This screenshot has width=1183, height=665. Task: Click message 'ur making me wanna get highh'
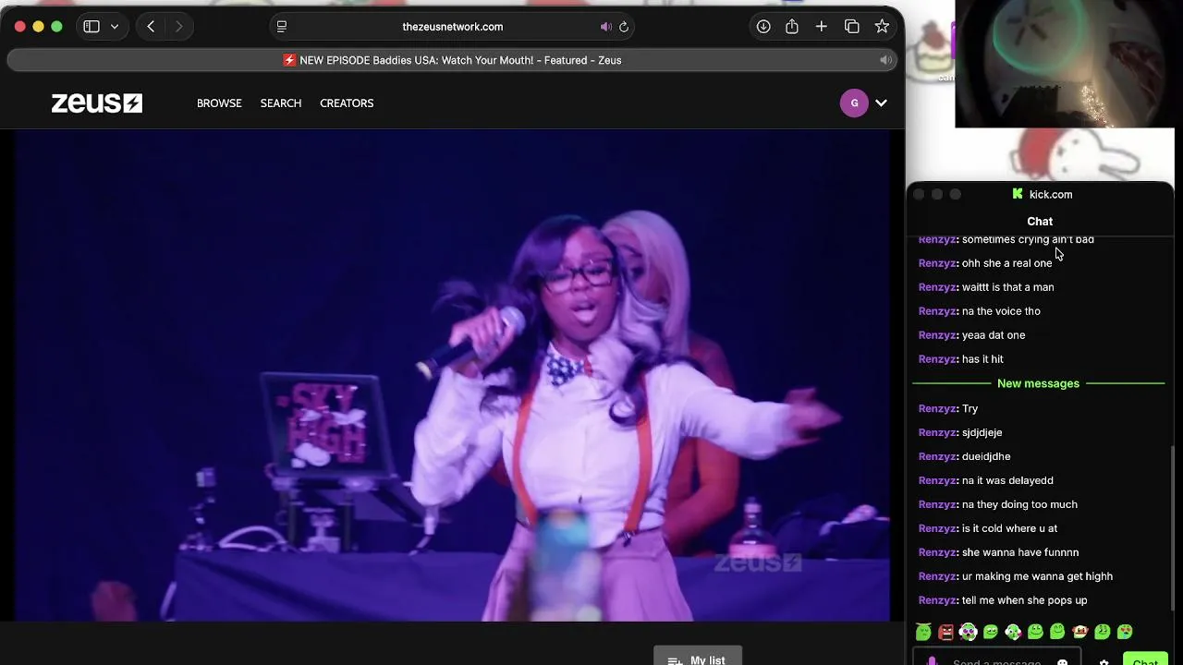(1037, 576)
